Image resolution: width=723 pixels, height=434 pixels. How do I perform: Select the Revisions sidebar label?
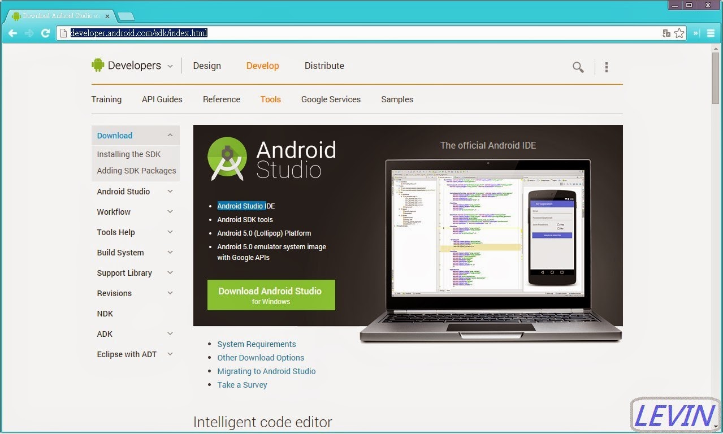(114, 293)
